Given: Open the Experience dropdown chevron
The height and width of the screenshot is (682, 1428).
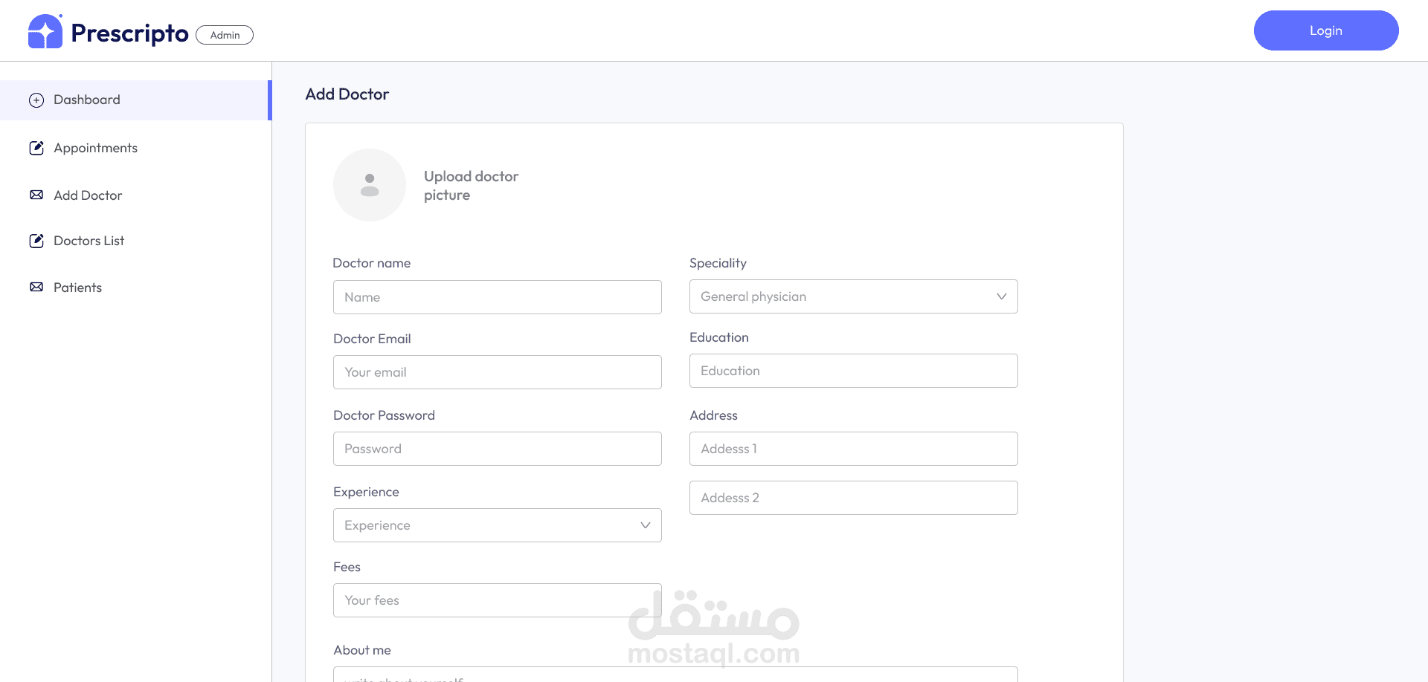Looking at the screenshot, I should (646, 525).
